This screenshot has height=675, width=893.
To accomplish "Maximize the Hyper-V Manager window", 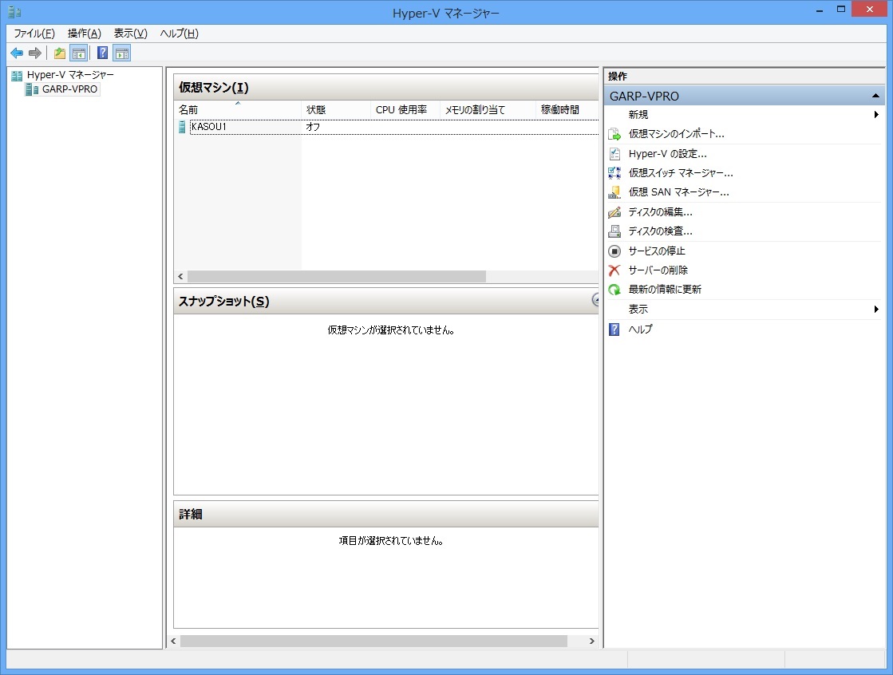I will 841,9.
